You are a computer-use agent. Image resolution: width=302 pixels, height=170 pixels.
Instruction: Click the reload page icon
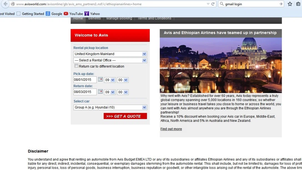pos(213,4)
